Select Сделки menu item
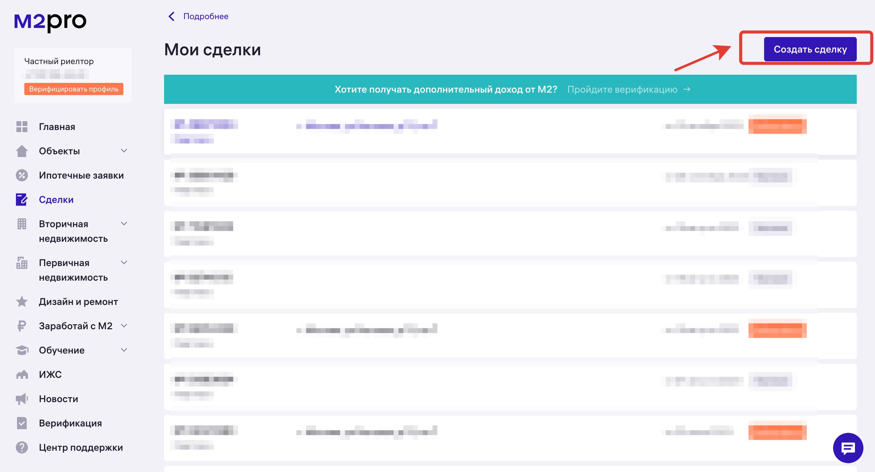This screenshot has height=472, width=875. [x=56, y=200]
